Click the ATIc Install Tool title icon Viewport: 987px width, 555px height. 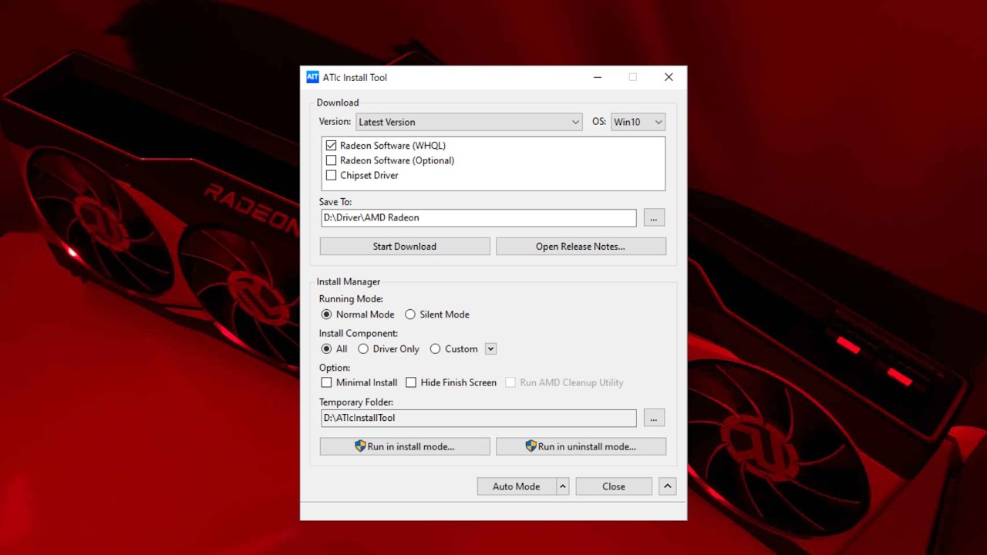coord(312,77)
